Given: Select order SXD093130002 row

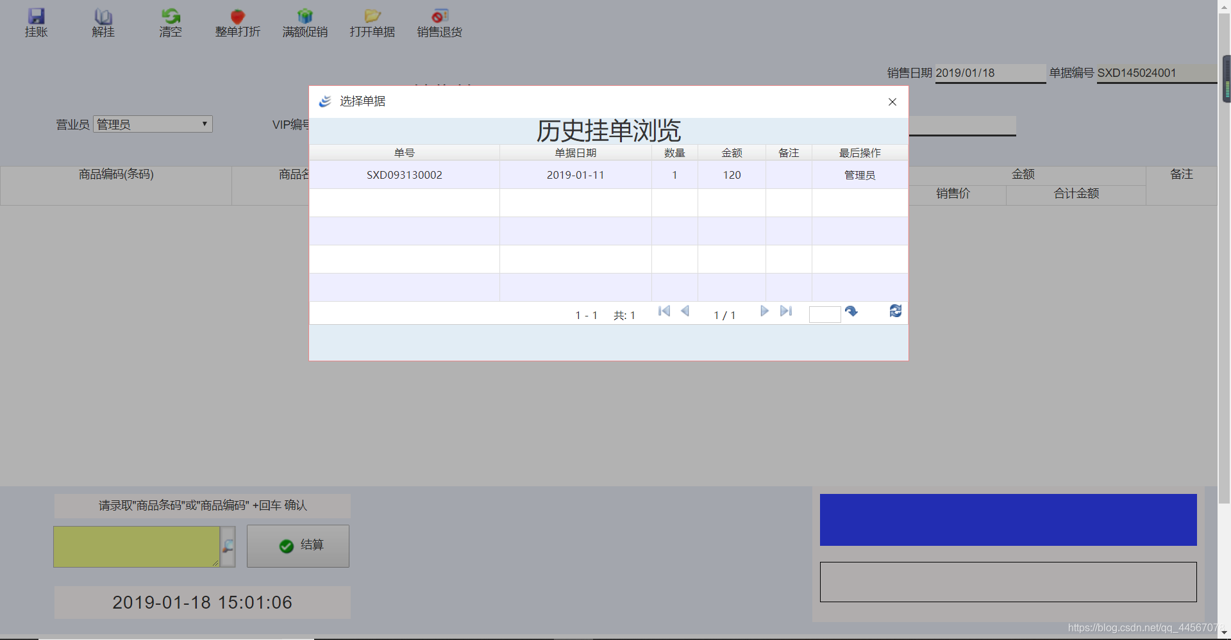Looking at the screenshot, I should point(608,175).
